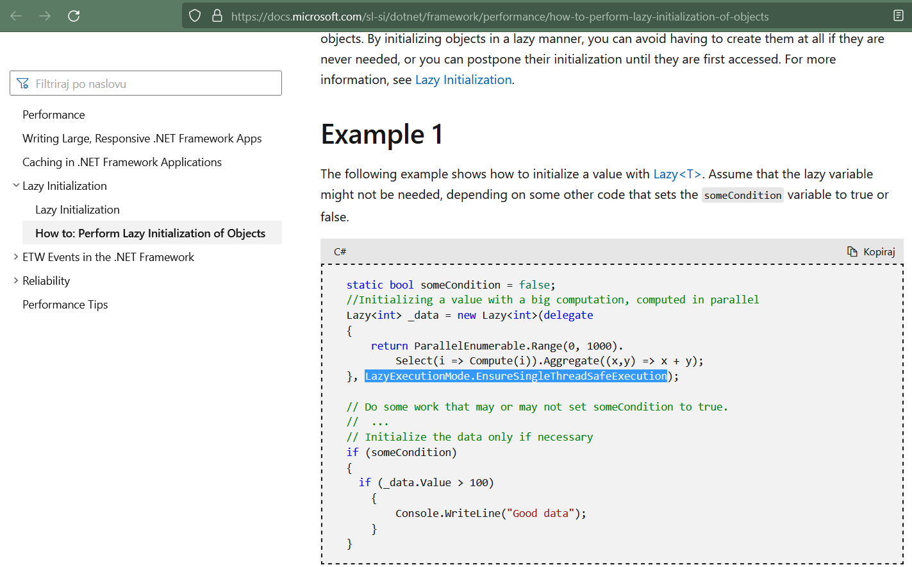This screenshot has height=567, width=912.
Task: Select the C# tab on the code block
Action: pyautogui.click(x=340, y=251)
